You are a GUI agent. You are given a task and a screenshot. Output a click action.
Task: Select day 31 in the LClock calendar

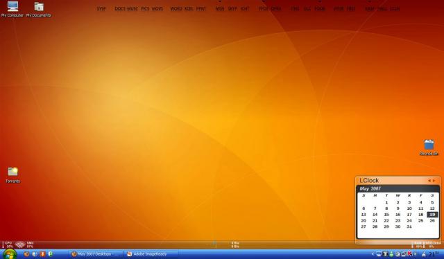click(x=409, y=226)
